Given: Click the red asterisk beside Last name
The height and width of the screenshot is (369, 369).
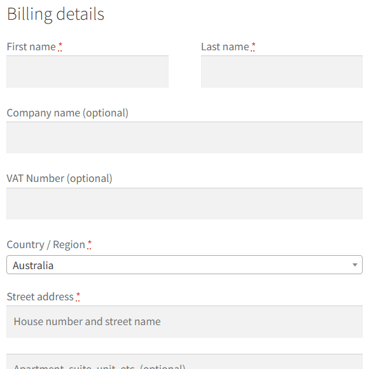Looking at the screenshot, I should pyautogui.click(x=253, y=46).
